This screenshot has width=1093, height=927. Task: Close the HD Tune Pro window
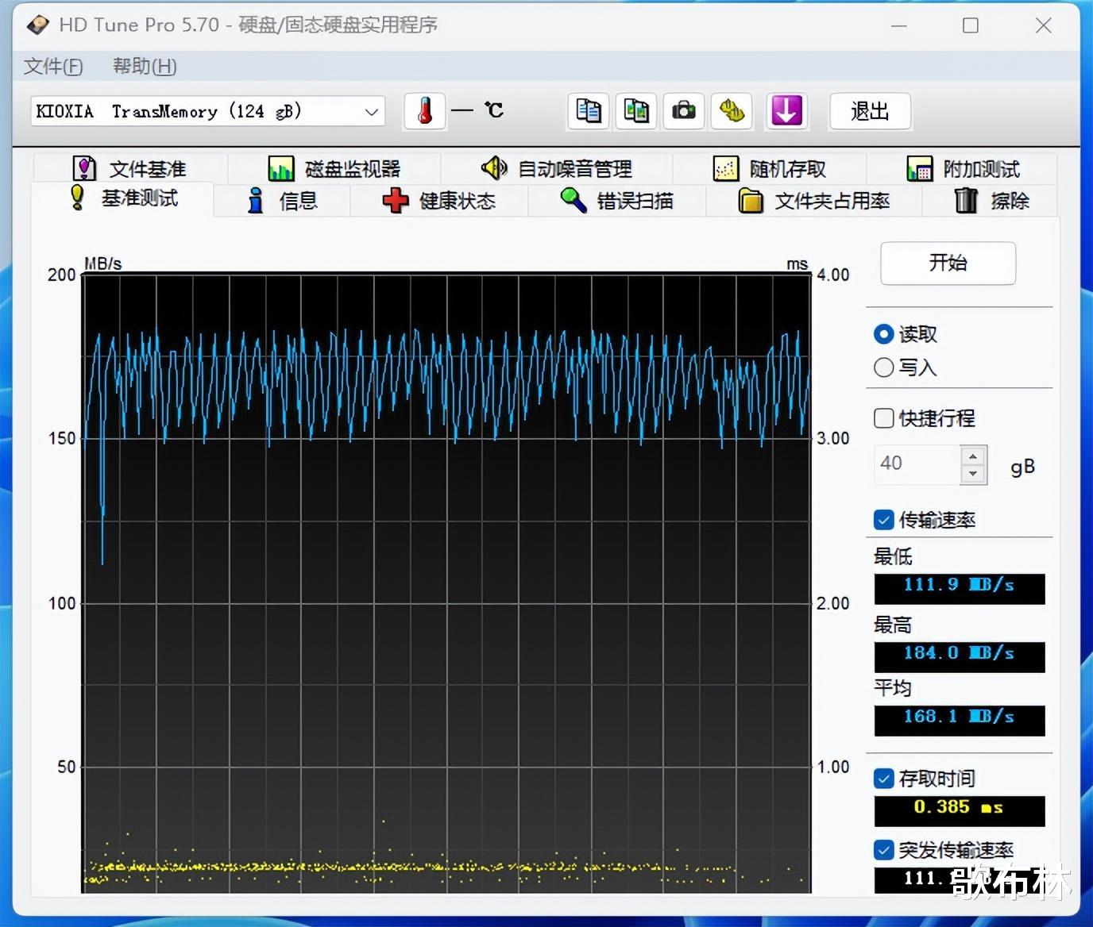(1044, 25)
